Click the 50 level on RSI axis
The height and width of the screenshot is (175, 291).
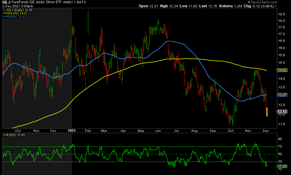tap(280, 154)
